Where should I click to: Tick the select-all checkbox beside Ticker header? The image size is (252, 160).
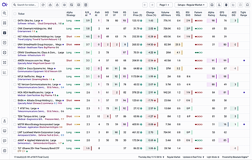(15, 14)
